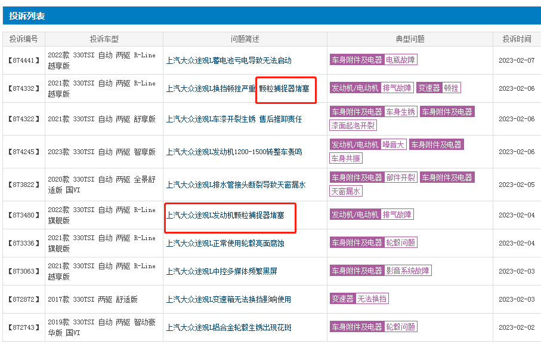Image resolution: width=541 pixels, height=362 pixels.
Task: Click the 天窗漏水 tag
Action: 346,191
